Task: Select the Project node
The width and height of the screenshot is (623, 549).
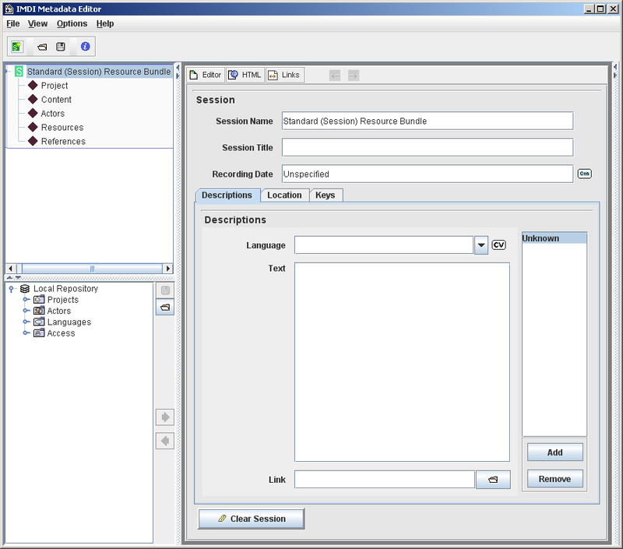Action: tap(55, 86)
